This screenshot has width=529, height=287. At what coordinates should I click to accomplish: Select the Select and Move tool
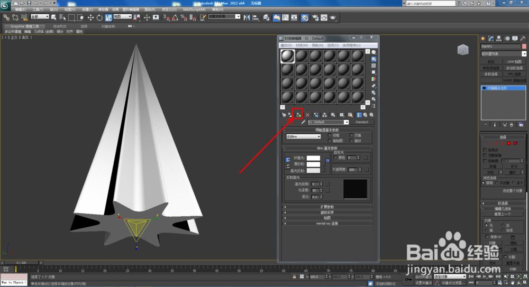coord(90,17)
